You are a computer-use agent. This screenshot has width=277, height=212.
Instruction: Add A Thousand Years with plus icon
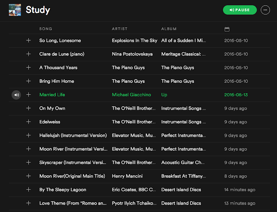click(29, 67)
